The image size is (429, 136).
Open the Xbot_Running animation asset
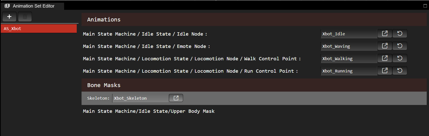pyautogui.click(x=385, y=71)
